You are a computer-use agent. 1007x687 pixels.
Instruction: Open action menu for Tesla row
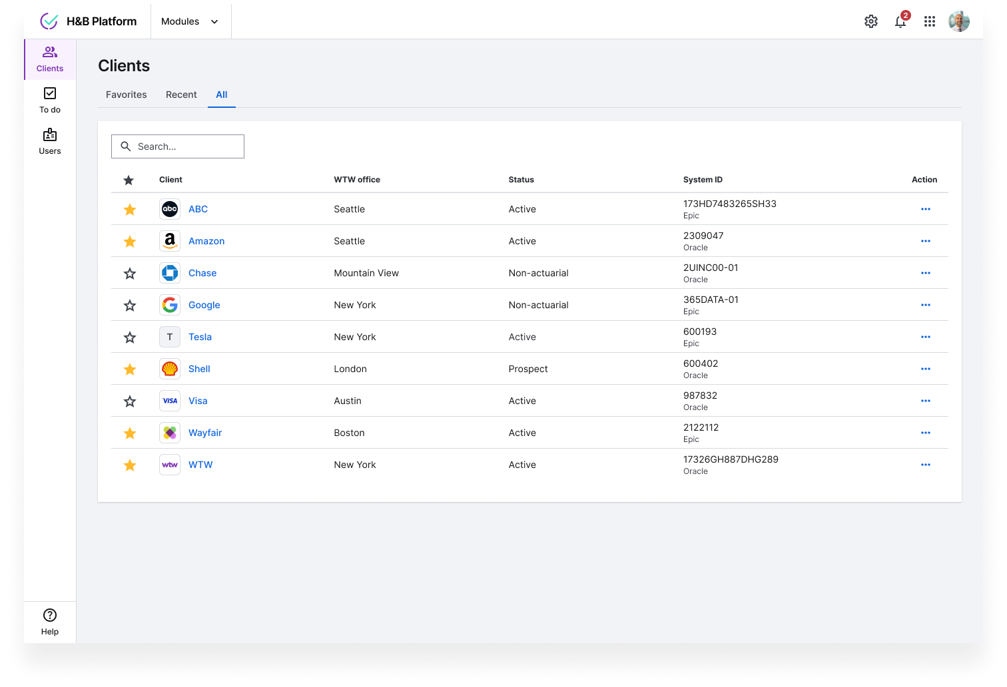click(926, 337)
